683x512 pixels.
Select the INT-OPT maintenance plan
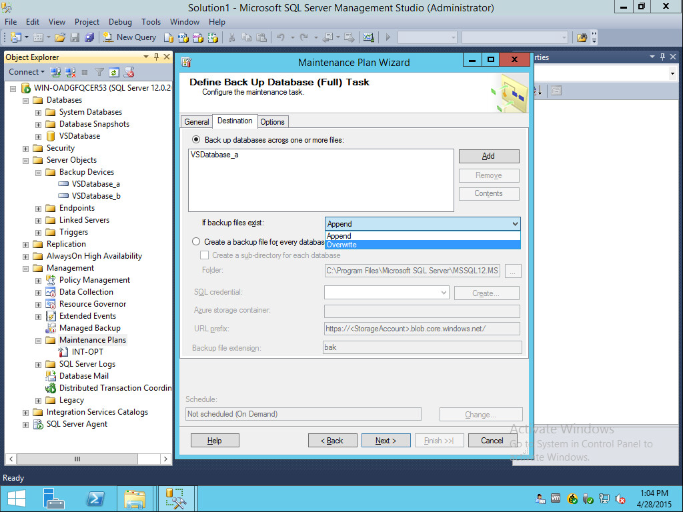tap(87, 352)
